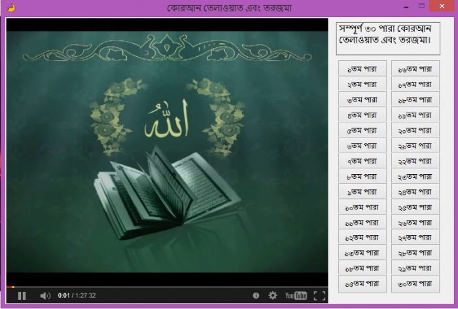Select the ১৬তম পারা button

tap(415, 69)
